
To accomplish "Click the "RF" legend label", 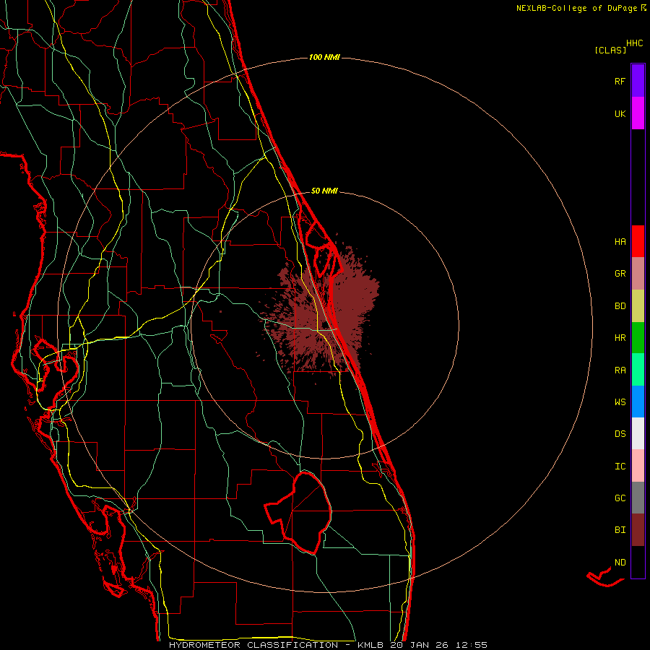I will click(x=620, y=82).
